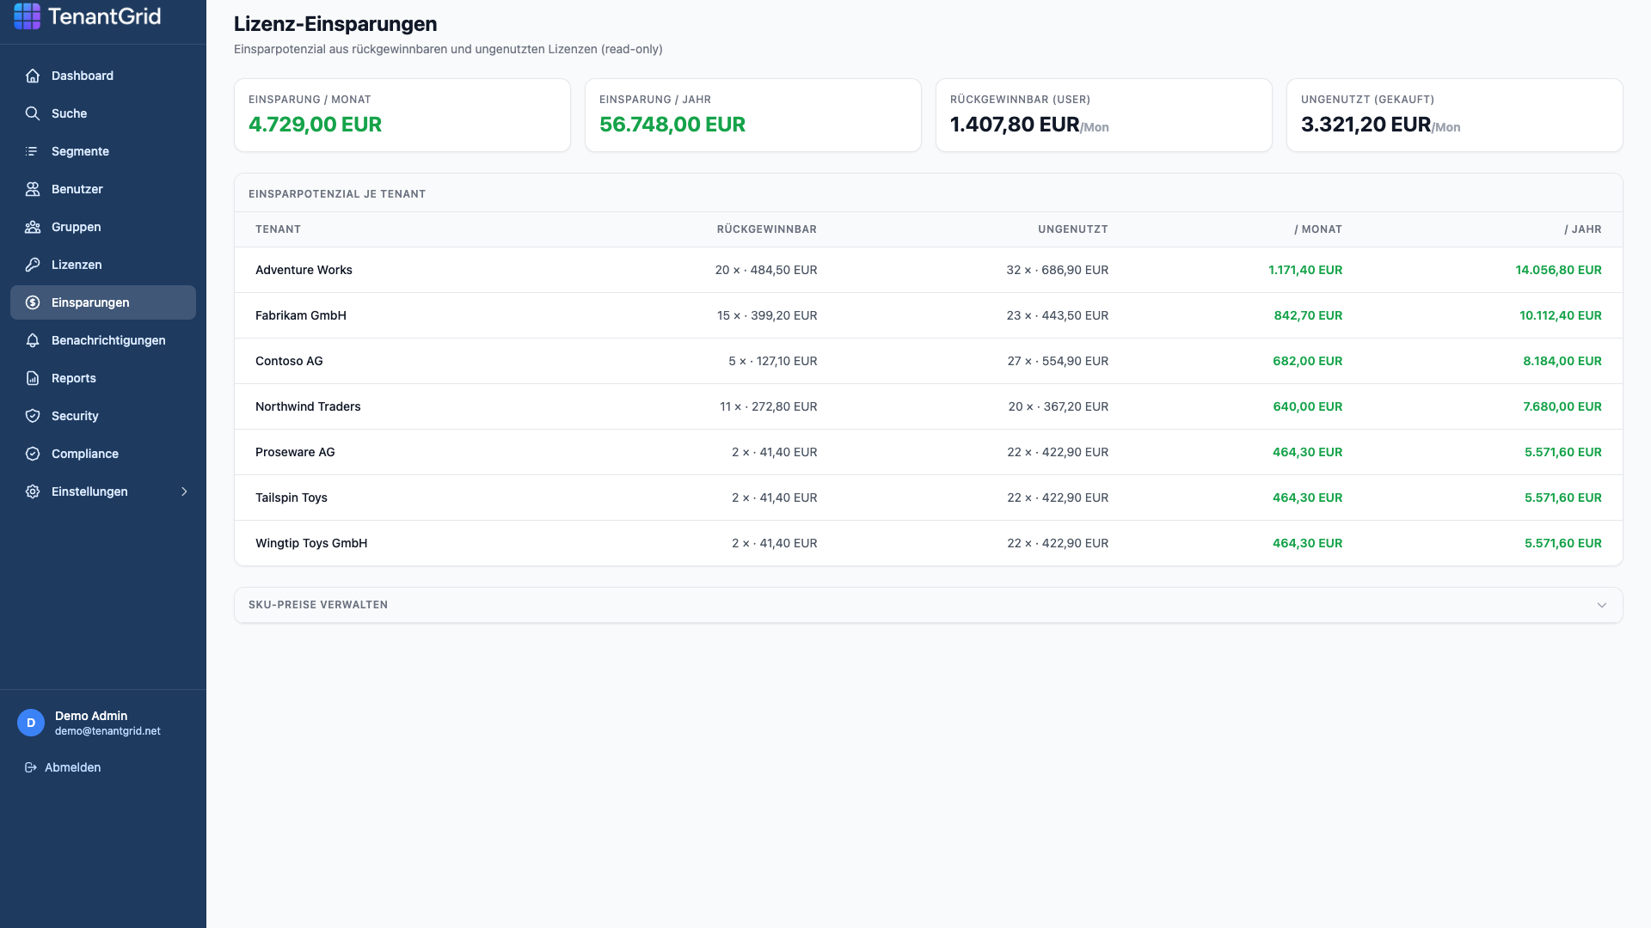Click 10.112,40 EUR yearly value

pos(1561,315)
